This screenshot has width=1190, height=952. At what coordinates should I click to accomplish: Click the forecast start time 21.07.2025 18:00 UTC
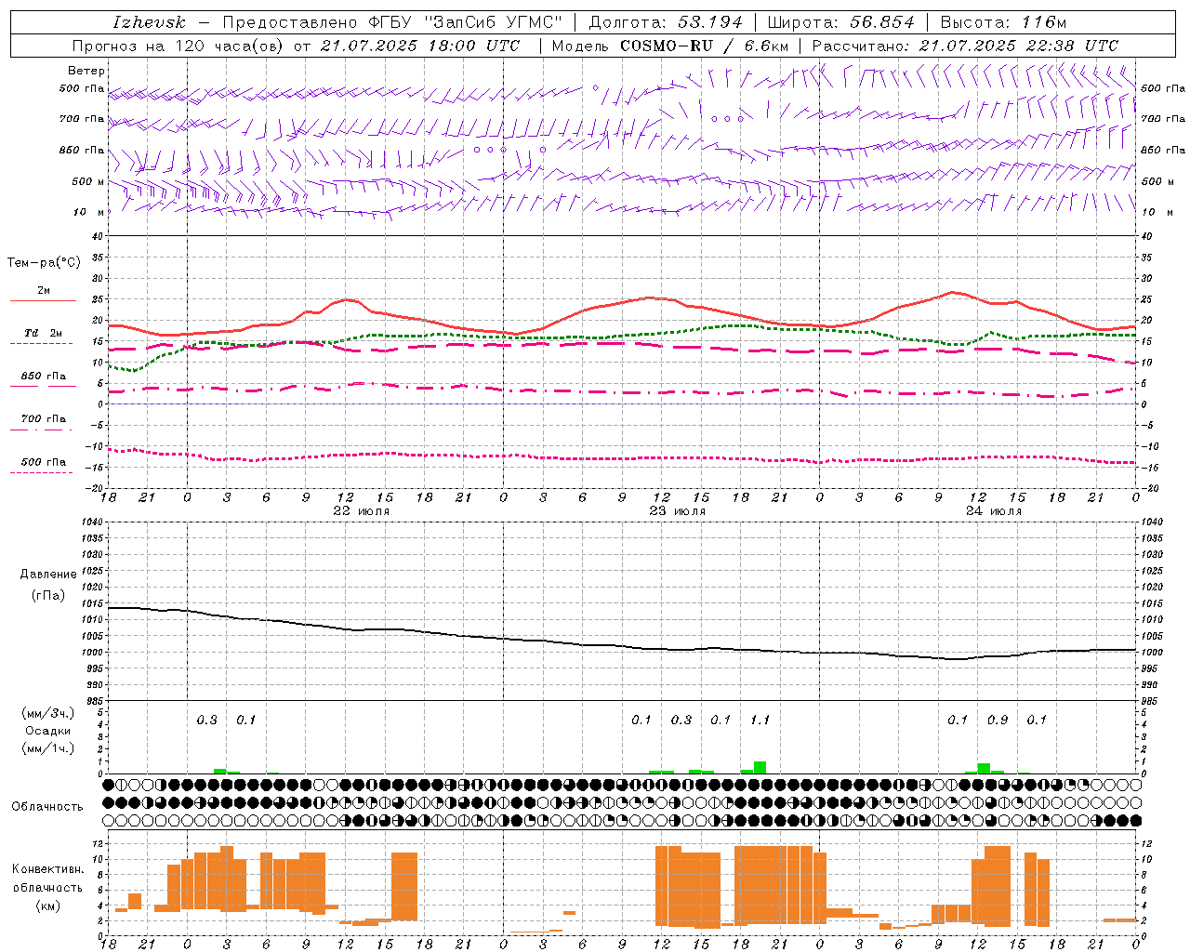click(x=420, y=46)
